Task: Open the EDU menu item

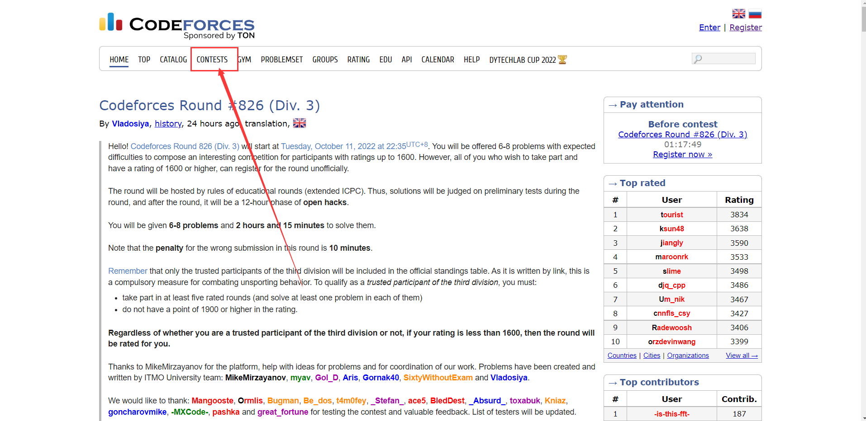Action: point(385,60)
